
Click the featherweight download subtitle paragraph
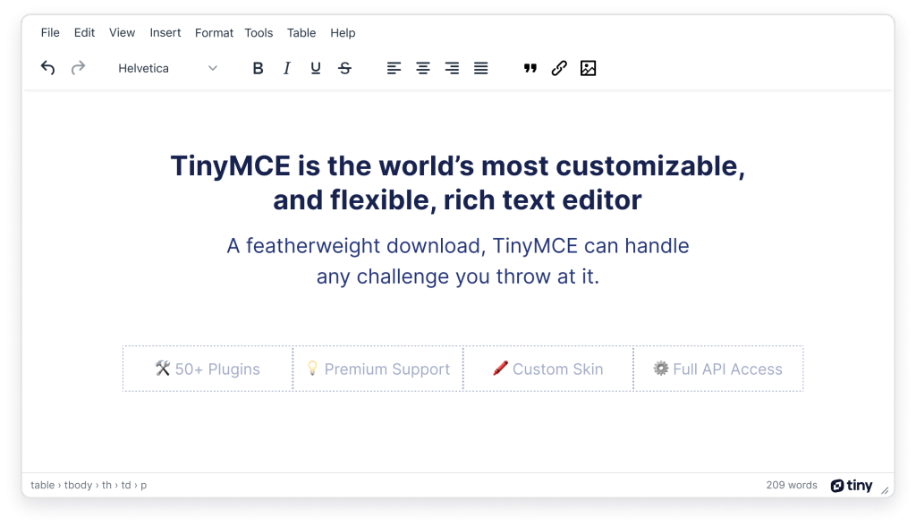click(457, 260)
